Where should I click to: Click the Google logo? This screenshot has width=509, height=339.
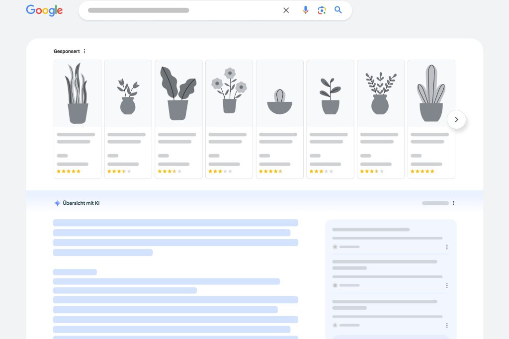tap(44, 10)
